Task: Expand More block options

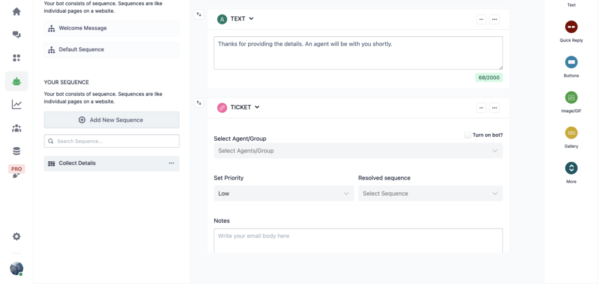Action: 571,168
